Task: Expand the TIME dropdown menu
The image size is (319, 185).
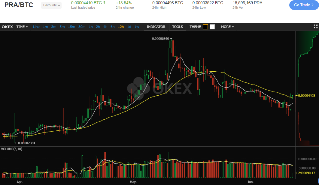Action: 22,27
